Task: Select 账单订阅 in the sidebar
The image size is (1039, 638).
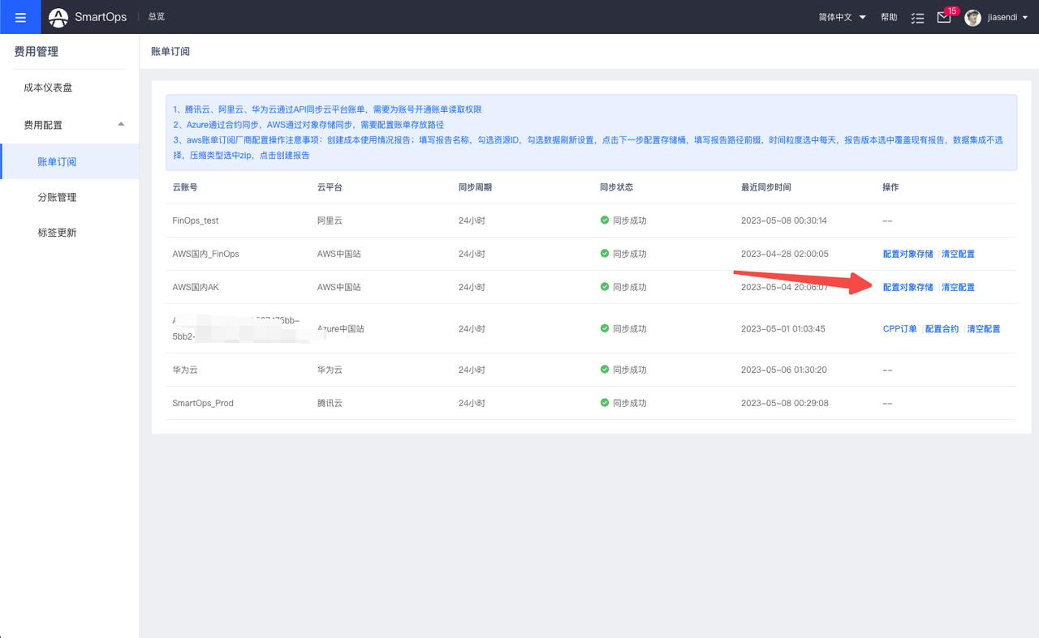Action: point(70,161)
